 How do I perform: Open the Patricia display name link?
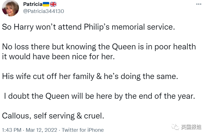point(33,4)
